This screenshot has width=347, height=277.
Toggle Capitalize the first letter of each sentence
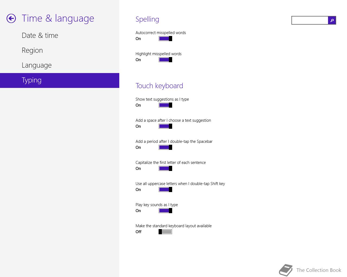[165, 169]
